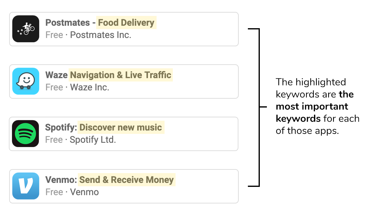
Task: Click the Spotify Ltd. developer name
Action: tap(93, 140)
